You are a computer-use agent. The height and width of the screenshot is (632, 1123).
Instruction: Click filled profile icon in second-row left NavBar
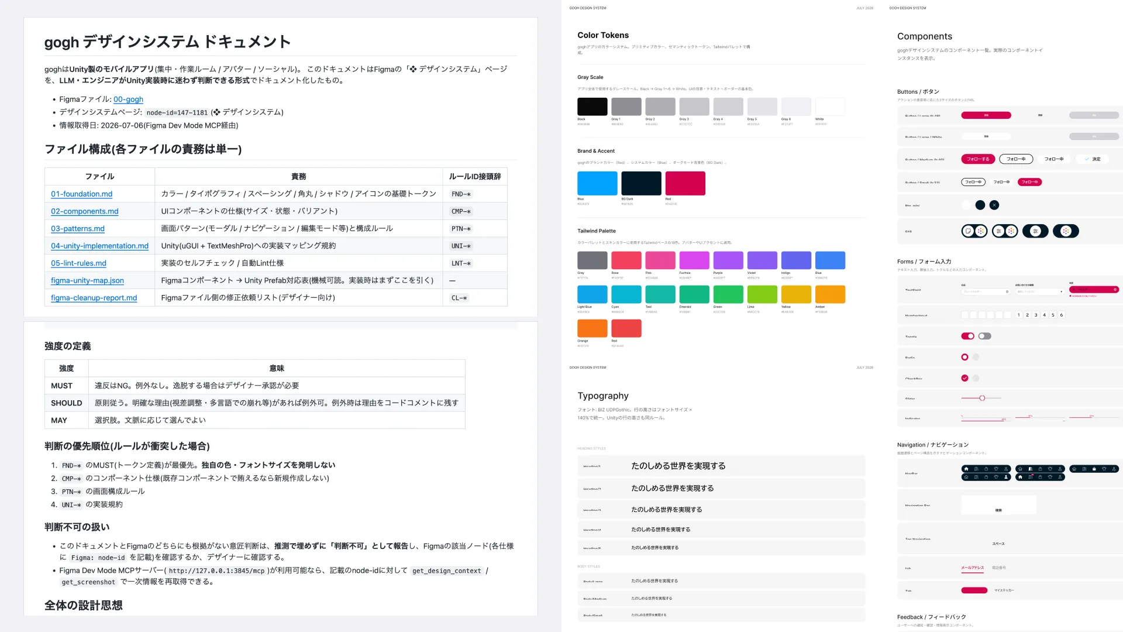1006,477
